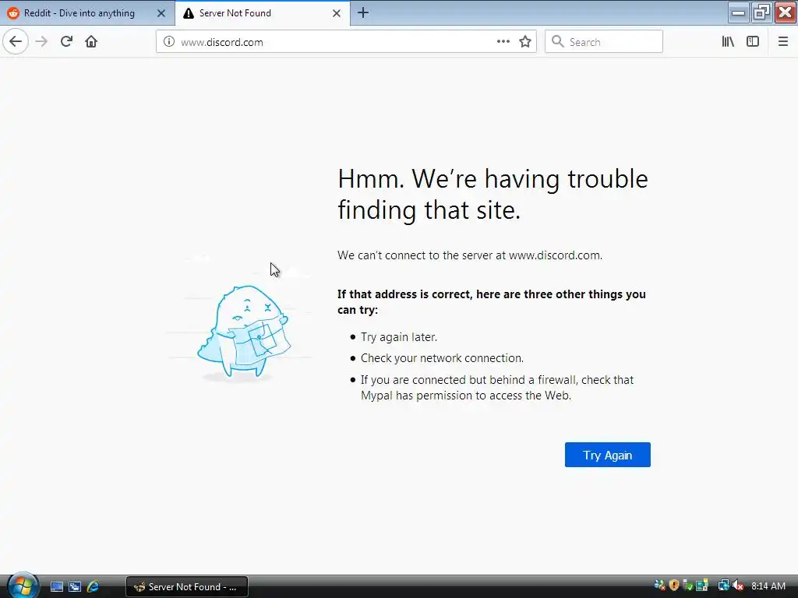Viewport: 798px width, 598px height.
Task: Open the hamburger application menu
Action: (x=782, y=42)
